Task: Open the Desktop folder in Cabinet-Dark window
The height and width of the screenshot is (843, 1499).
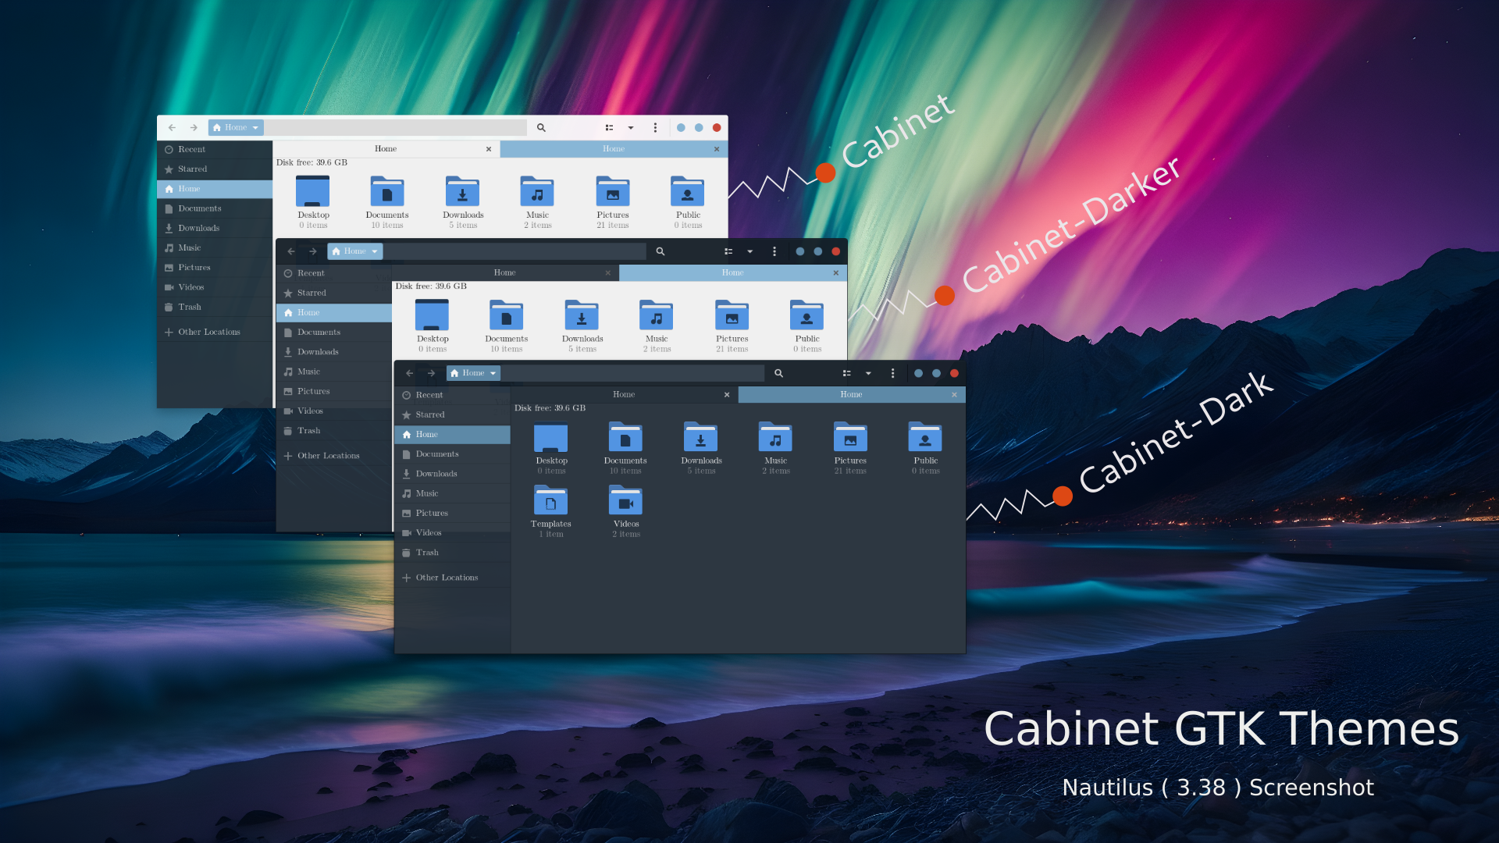Action: pyautogui.click(x=550, y=438)
